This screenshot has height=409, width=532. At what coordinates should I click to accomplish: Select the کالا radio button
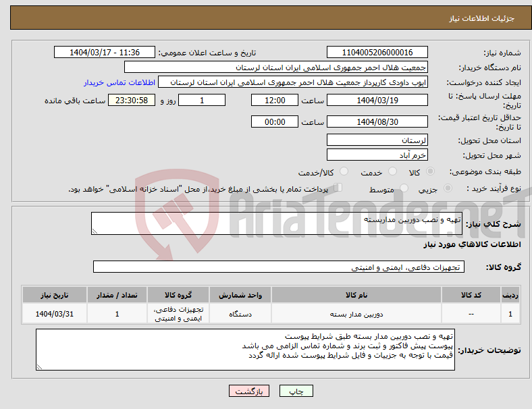(x=430, y=171)
